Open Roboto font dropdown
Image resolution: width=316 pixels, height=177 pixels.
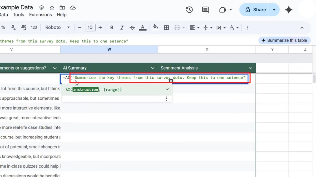57,28
